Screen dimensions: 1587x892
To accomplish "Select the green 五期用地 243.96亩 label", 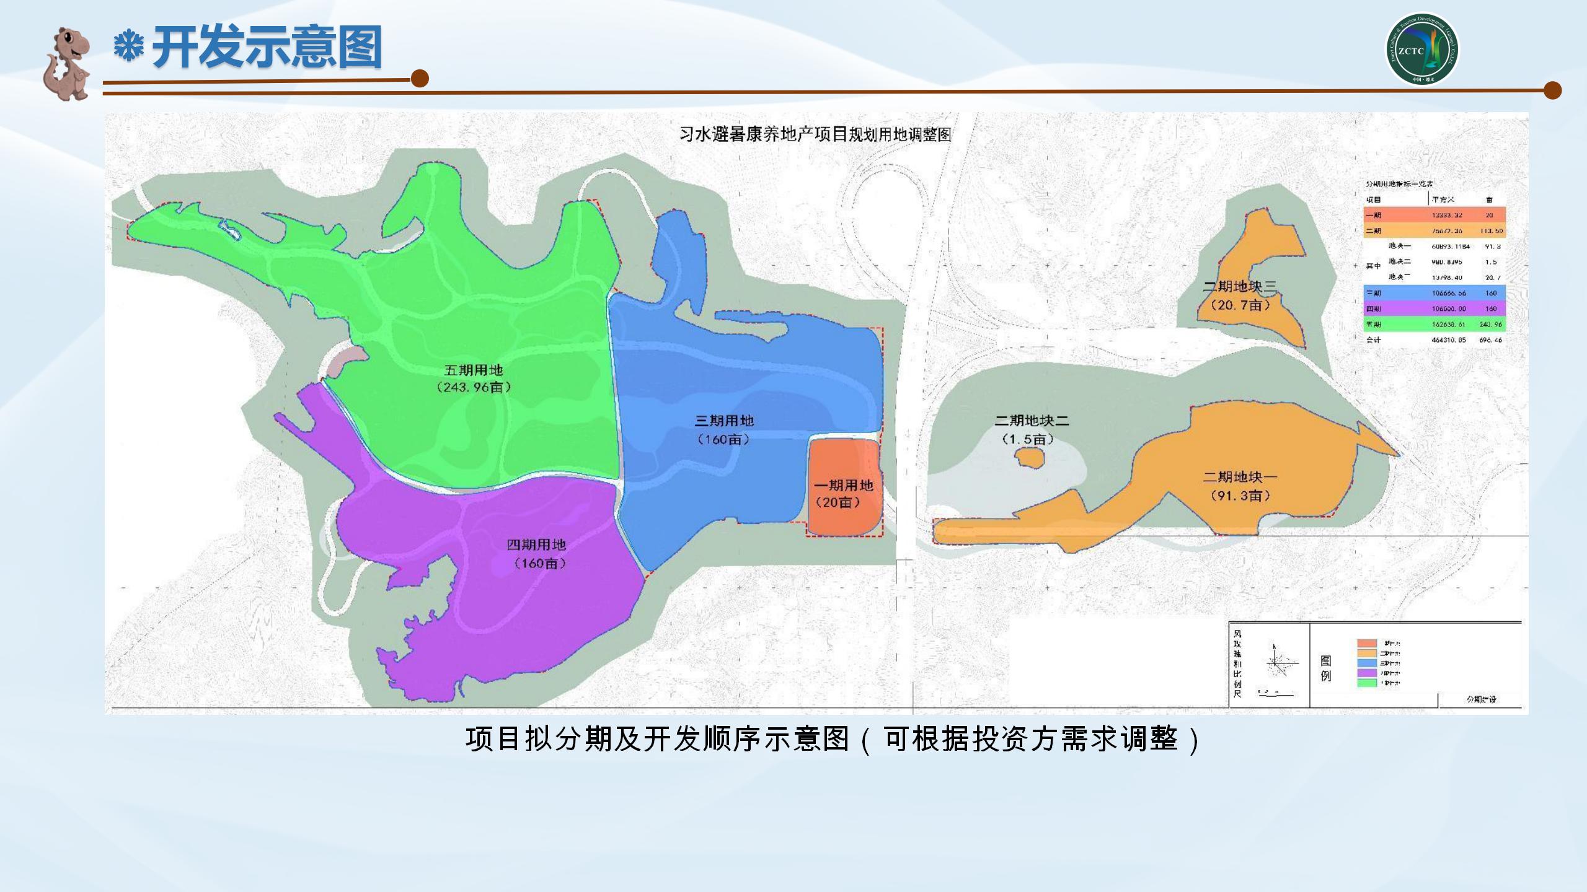I will [474, 378].
